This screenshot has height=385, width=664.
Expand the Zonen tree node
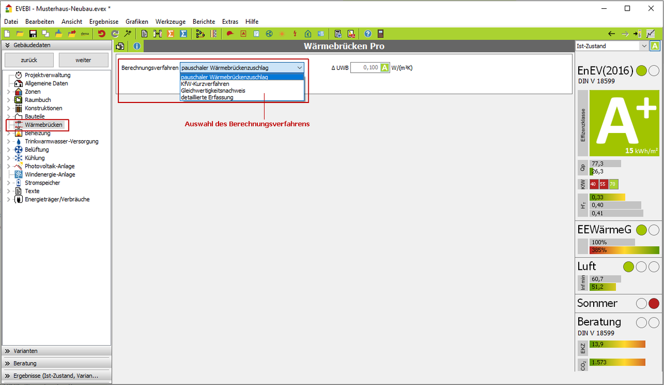(8, 91)
